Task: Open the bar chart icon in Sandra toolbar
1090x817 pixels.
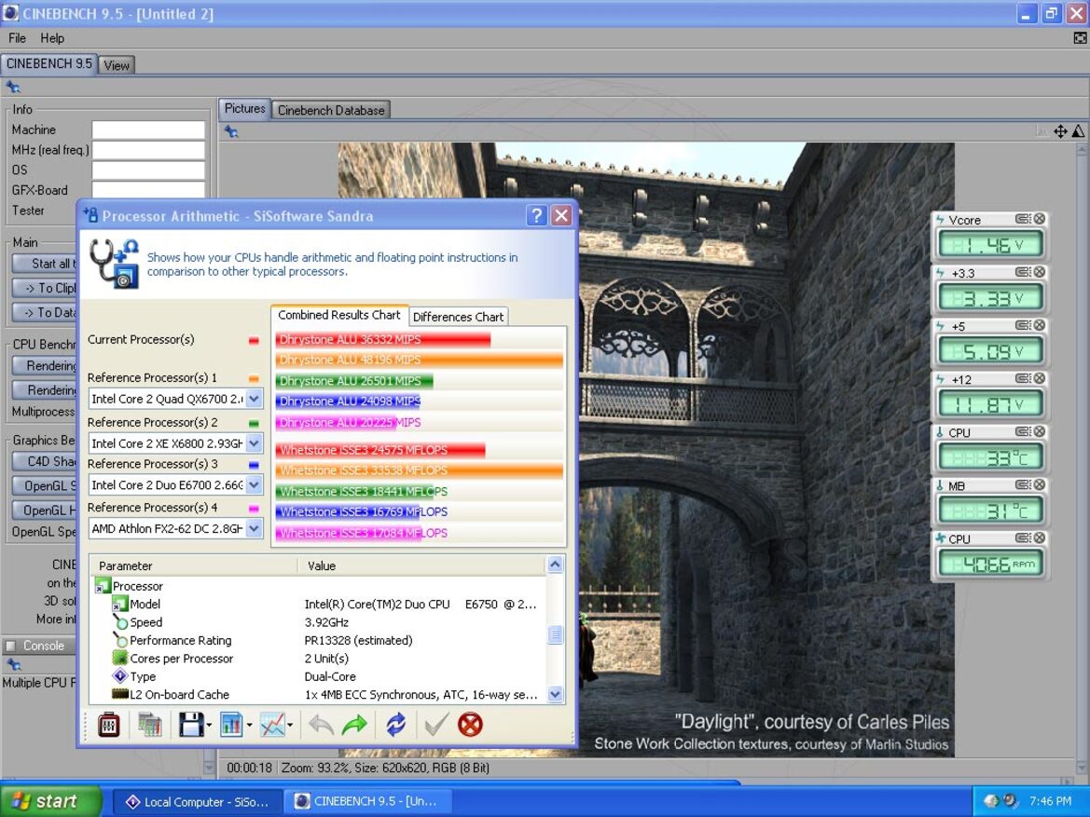Action: click(x=231, y=725)
